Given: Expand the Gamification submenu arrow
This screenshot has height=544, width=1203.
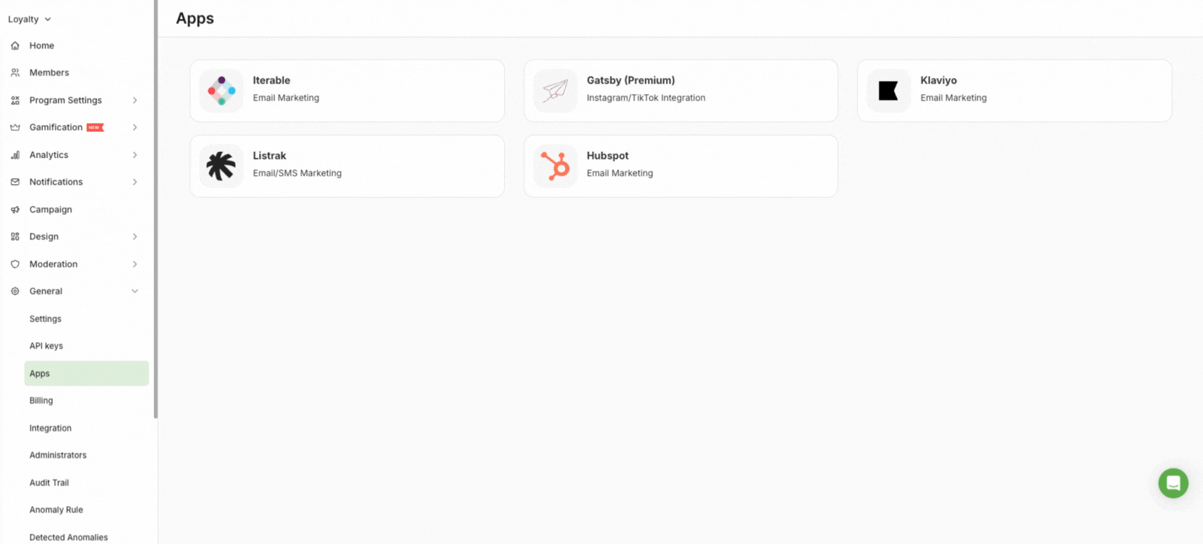Looking at the screenshot, I should (x=135, y=127).
